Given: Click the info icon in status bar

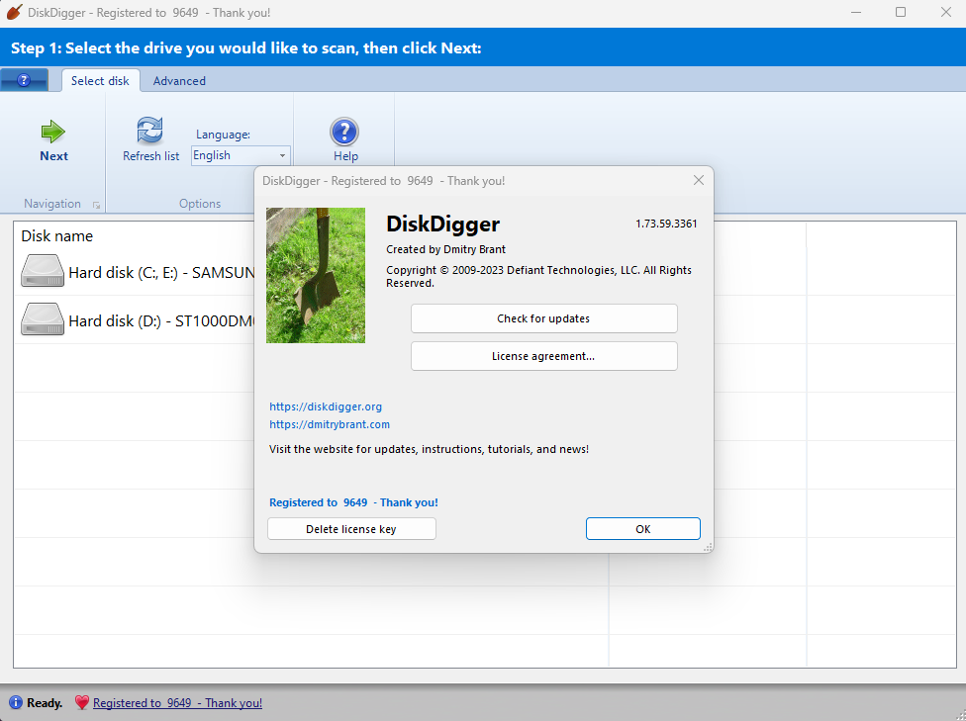Looking at the screenshot, I should [x=16, y=702].
